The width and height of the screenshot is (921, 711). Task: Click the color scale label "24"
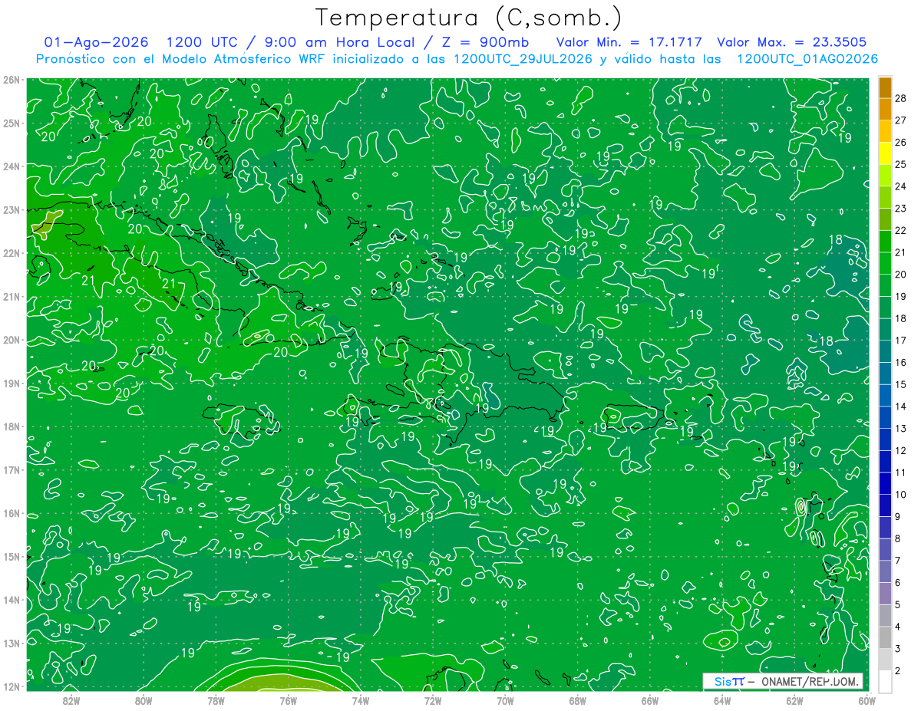pos(900,186)
